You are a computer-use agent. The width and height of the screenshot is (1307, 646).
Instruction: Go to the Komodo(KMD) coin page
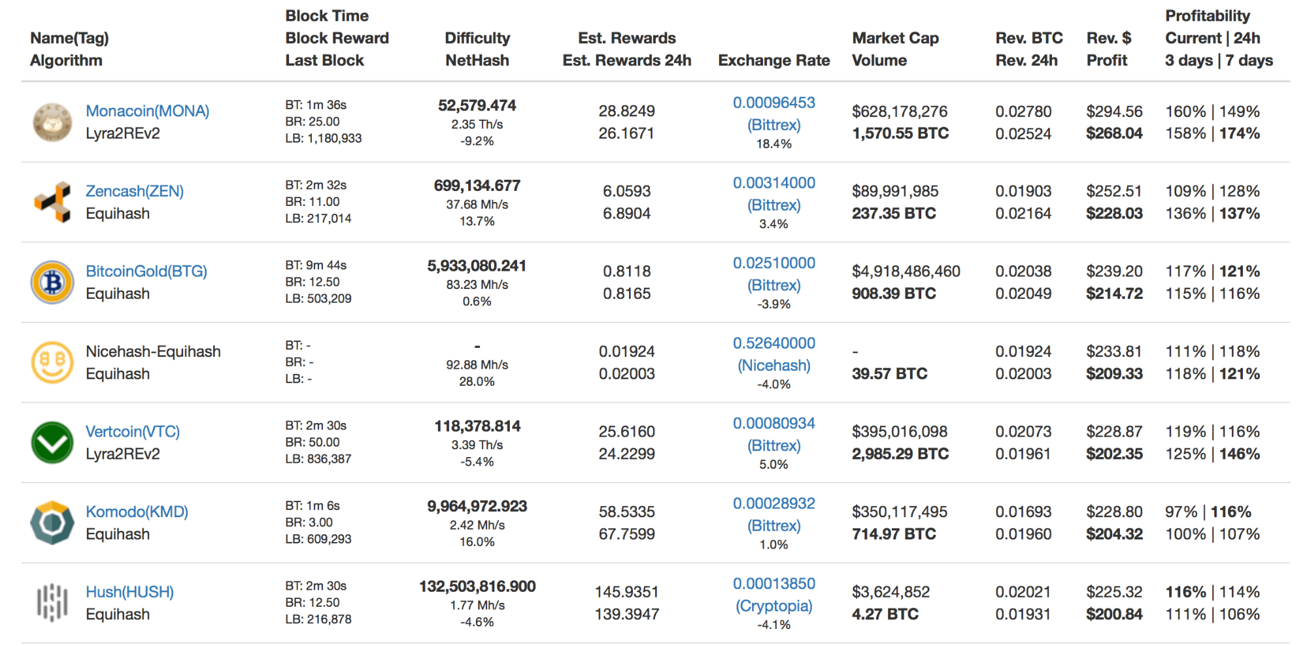pos(137,512)
